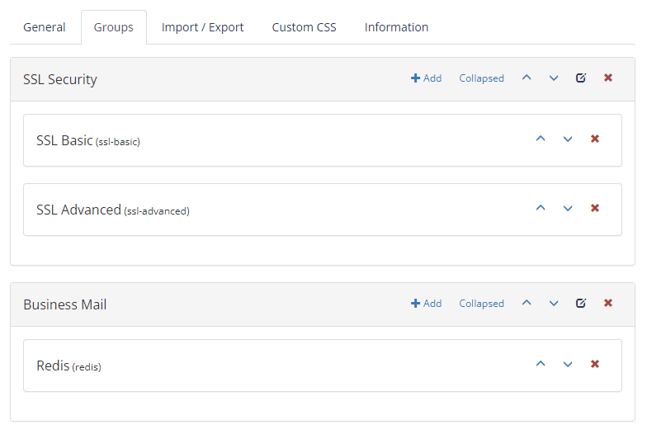Move Redis item up
The width and height of the screenshot is (647, 434).
(541, 365)
